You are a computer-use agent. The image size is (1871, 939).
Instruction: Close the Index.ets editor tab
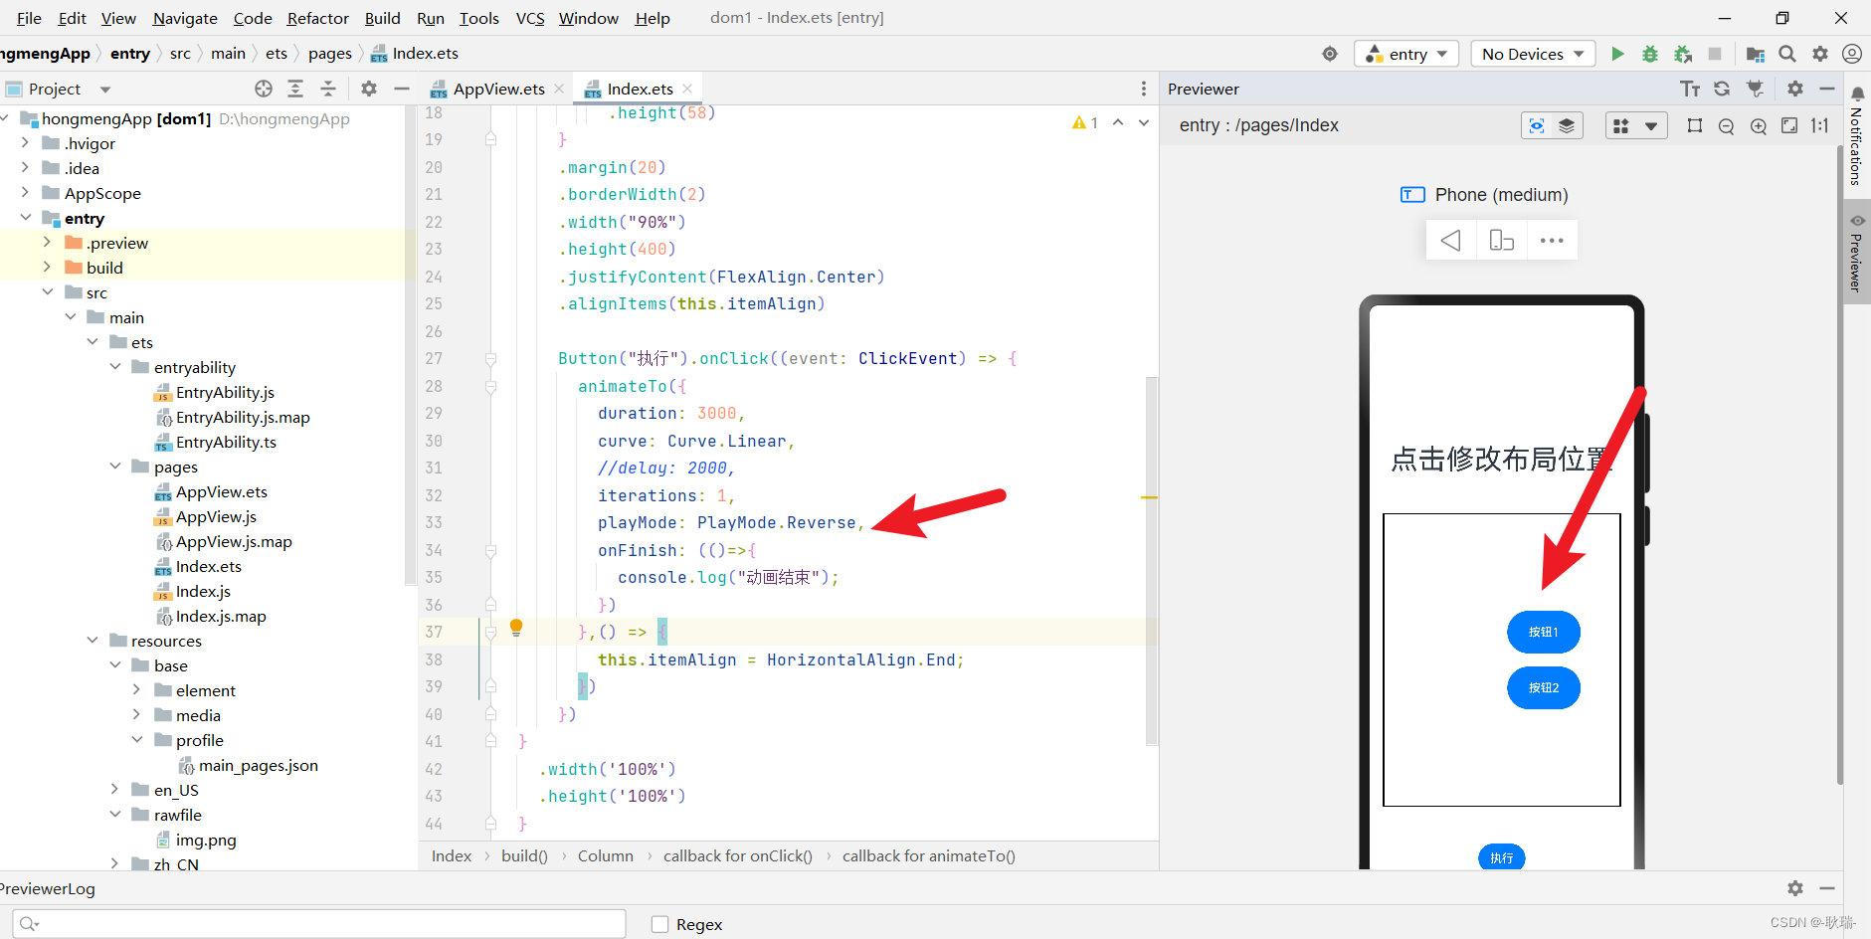687,89
